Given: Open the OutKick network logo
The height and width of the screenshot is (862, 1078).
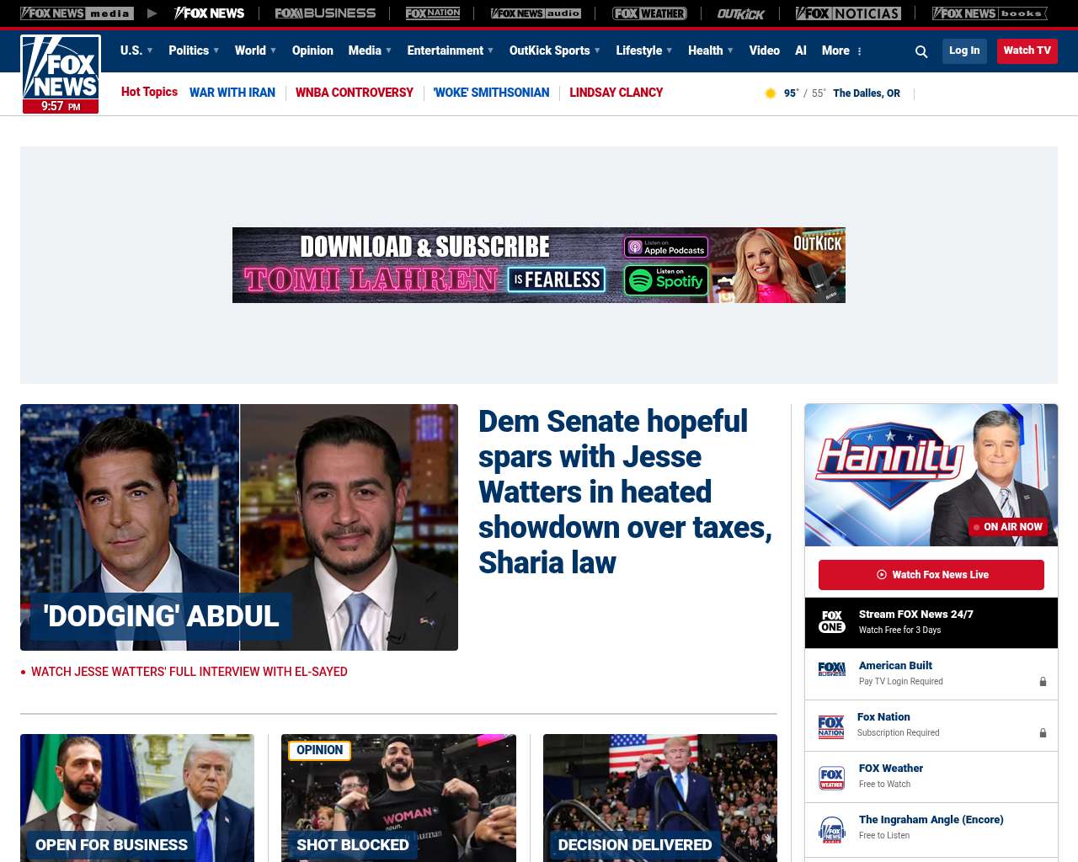Looking at the screenshot, I should pyautogui.click(x=741, y=13).
